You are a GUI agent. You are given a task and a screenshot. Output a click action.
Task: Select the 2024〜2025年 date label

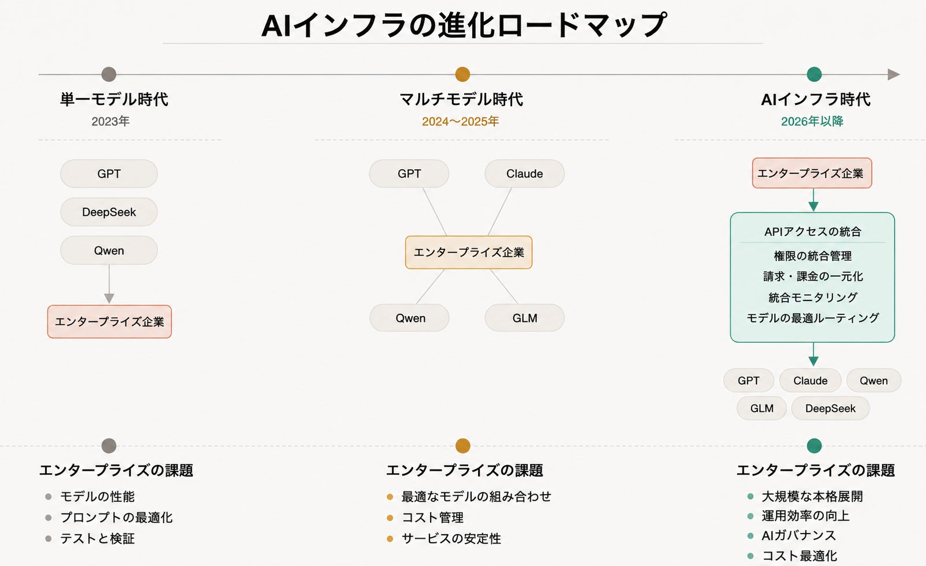coord(460,121)
